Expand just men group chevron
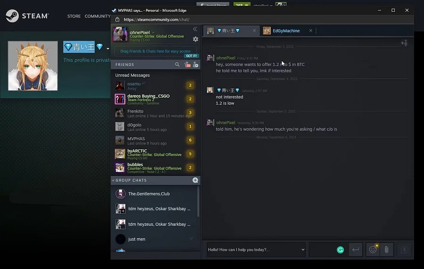The image size is (424, 269). [191, 238]
